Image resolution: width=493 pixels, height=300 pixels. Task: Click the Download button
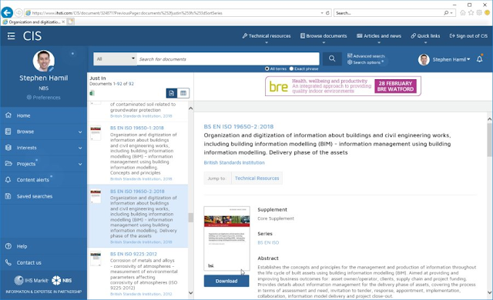point(226,281)
